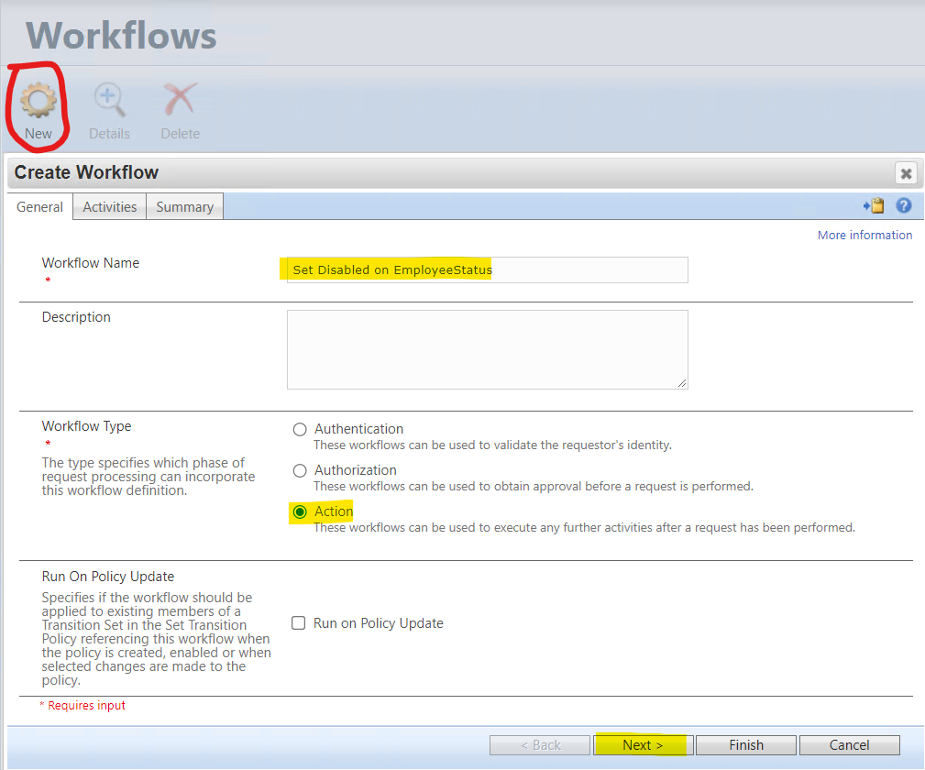Close the Create Workflow dialog

pyautogui.click(x=906, y=172)
